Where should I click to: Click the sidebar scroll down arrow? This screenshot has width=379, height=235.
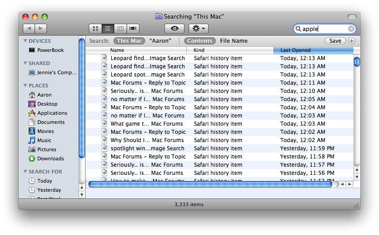click(x=82, y=194)
